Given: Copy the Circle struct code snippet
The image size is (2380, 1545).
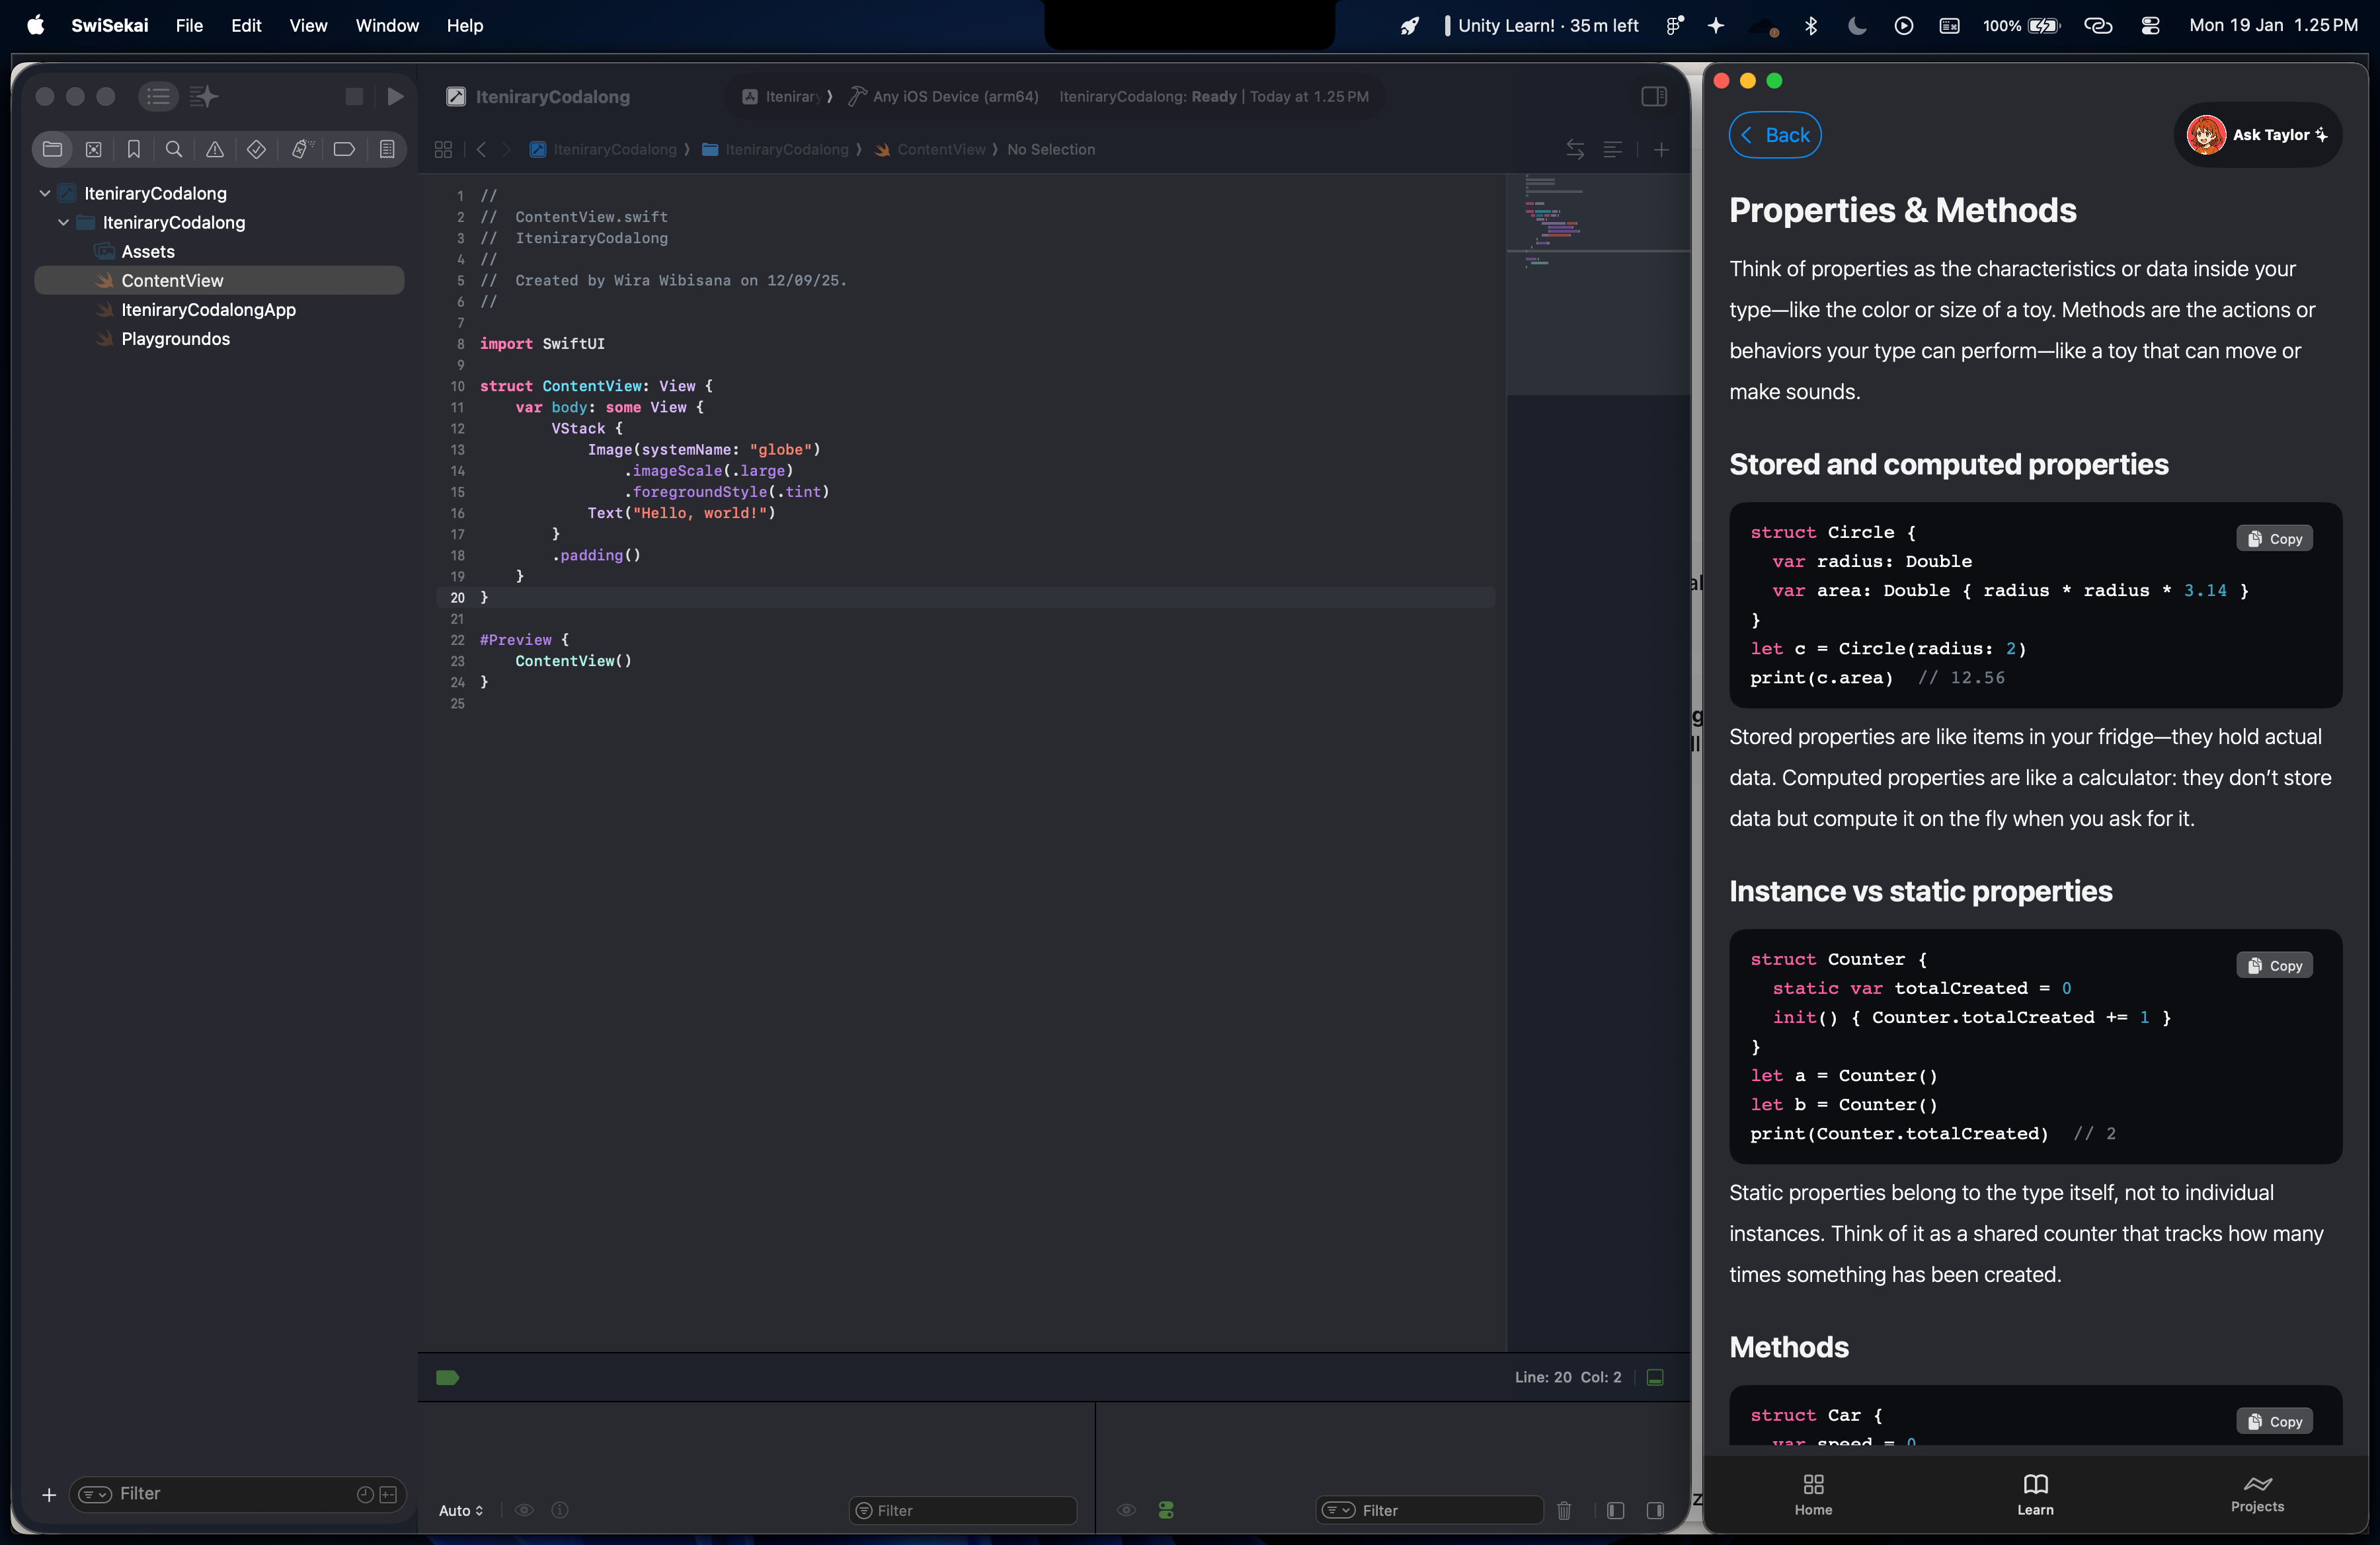Looking at the screenshot, I should (2274, 538).
